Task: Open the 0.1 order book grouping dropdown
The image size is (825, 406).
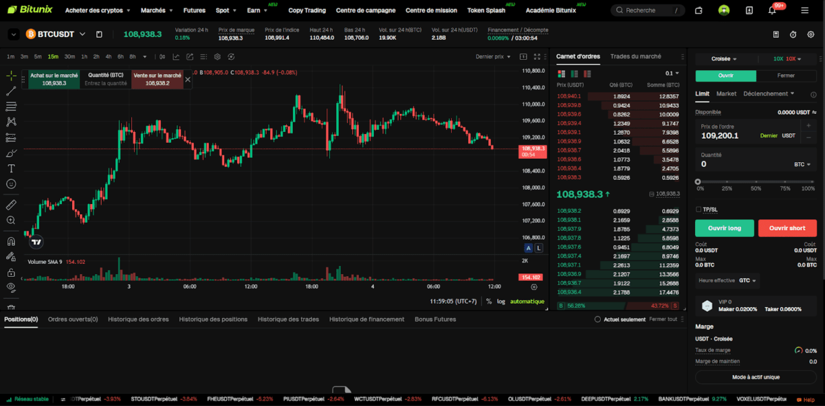Action: (672, 74)
